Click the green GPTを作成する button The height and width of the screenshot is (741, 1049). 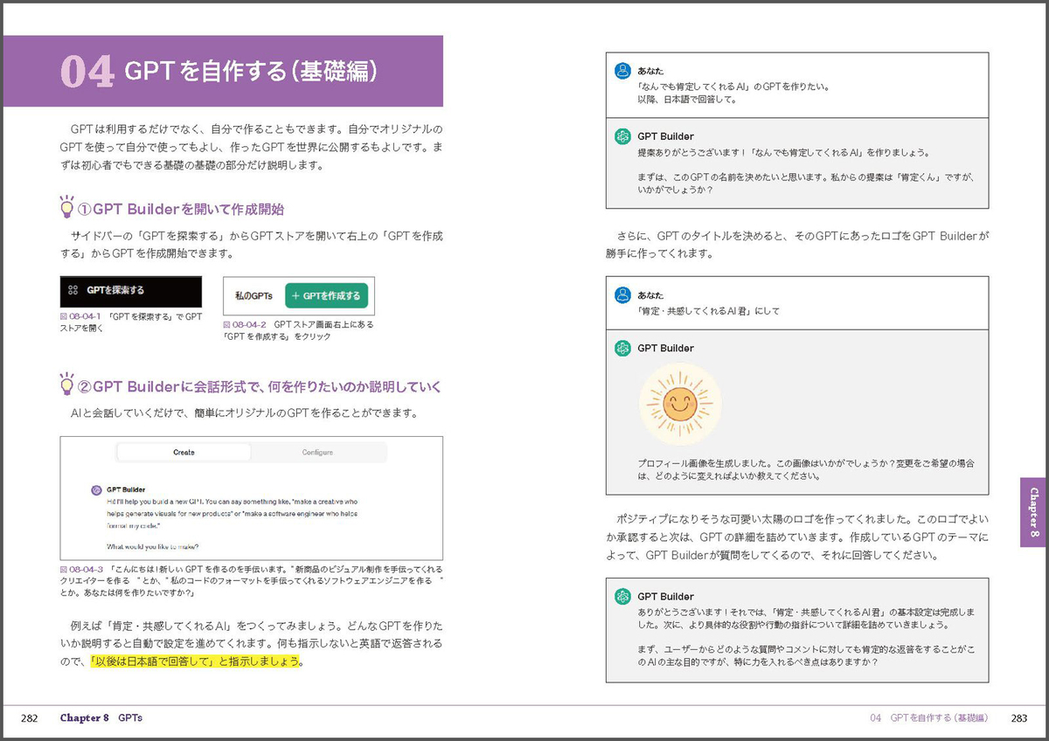point(326,296)
